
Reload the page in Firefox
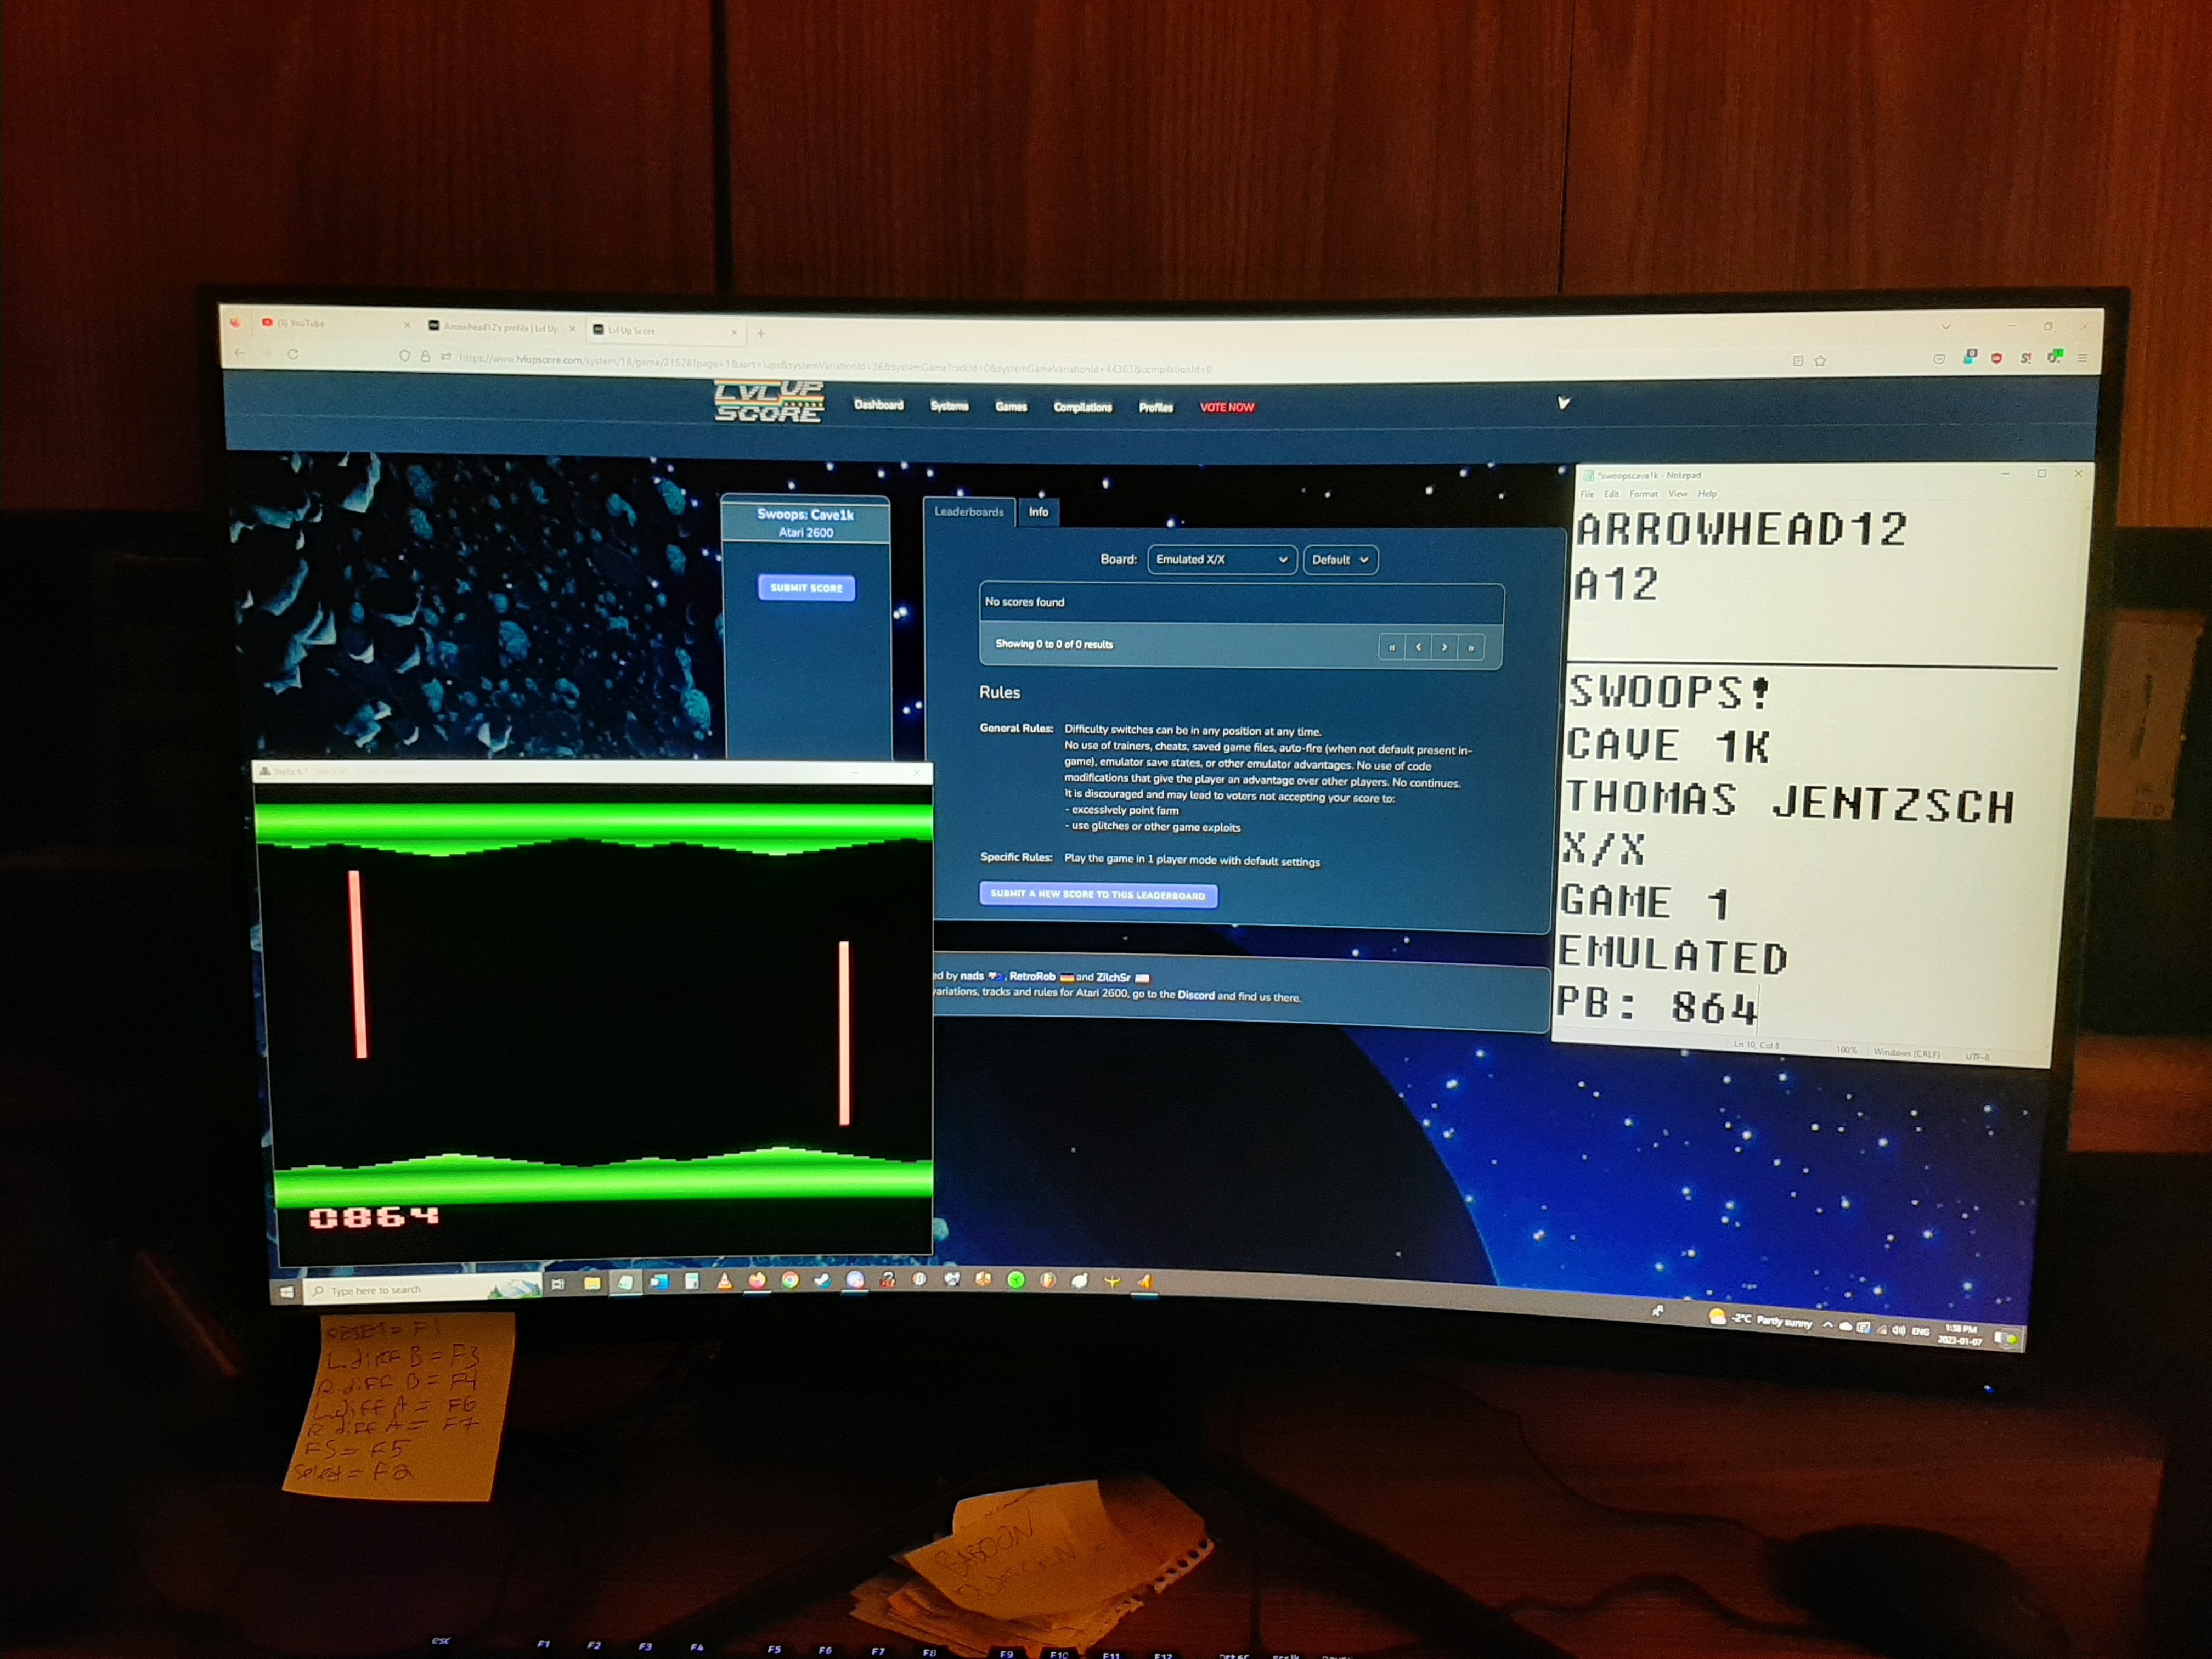tap(293, 354)
